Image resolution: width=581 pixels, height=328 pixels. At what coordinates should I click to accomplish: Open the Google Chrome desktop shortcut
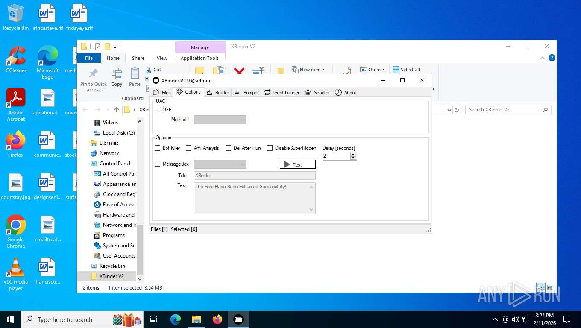point(16,231)
